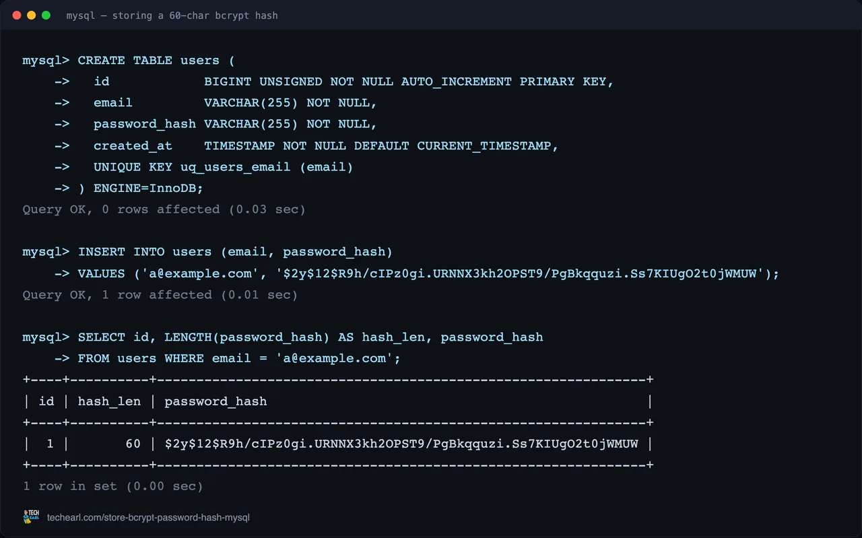862x538 pixels.
Task: Click "Query OK, 1 row affected (0.01 sec)"
Action: coord(160,295)
